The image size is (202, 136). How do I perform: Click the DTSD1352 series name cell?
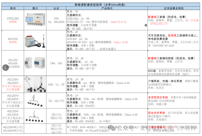coord(13,20)
